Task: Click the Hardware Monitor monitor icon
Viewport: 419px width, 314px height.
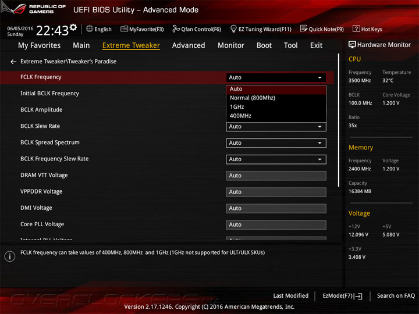Action: [352, 45]
